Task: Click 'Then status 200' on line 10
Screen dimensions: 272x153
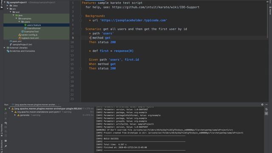Action: point(102,42)
